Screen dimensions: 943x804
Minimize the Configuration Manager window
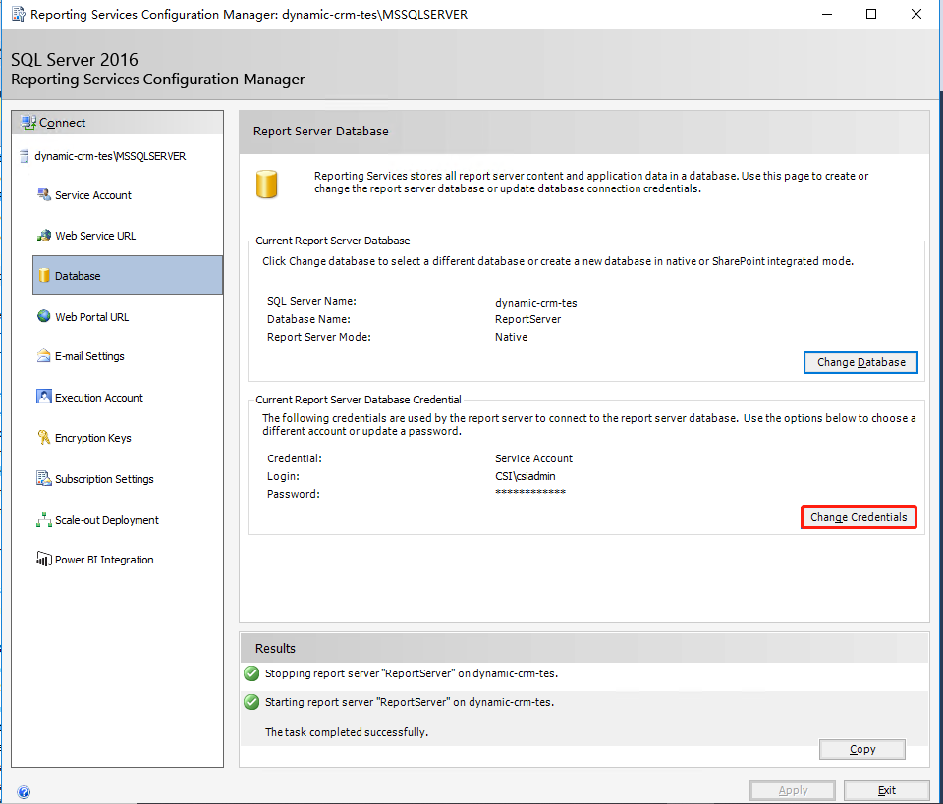click(x=827, y=14)
